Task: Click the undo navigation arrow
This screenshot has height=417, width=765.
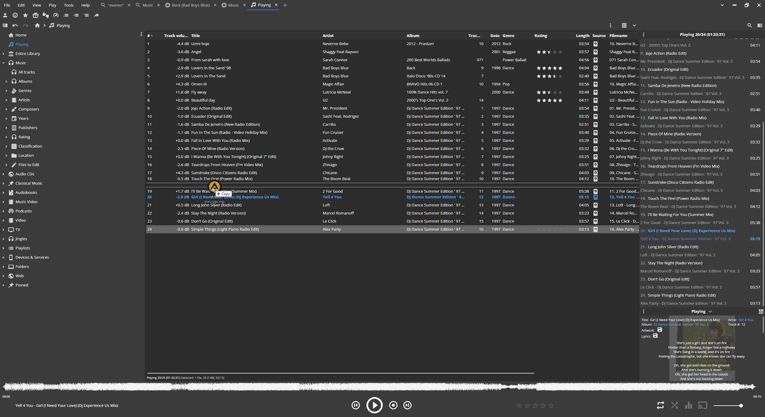Action: (15, 25)
